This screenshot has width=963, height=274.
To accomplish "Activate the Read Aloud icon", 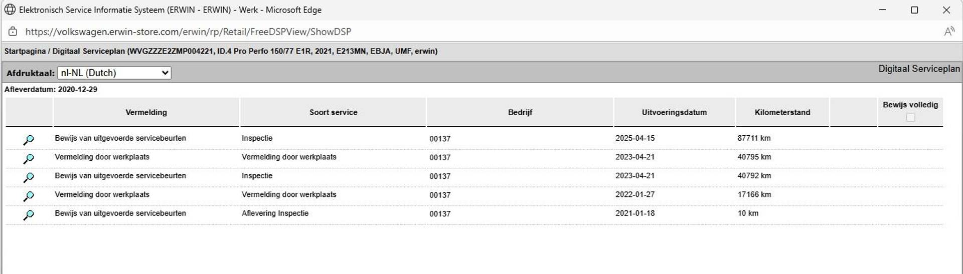I will pos(949,32).
